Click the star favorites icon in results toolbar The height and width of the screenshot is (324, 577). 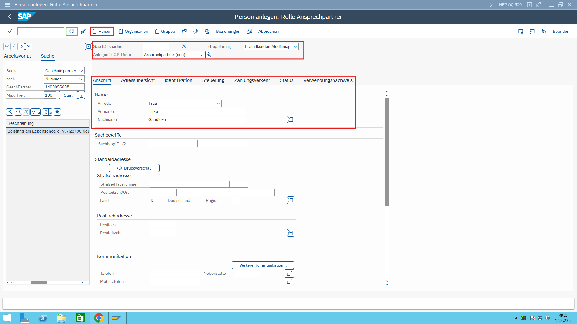pyautogui.click(x=57, y=112)
